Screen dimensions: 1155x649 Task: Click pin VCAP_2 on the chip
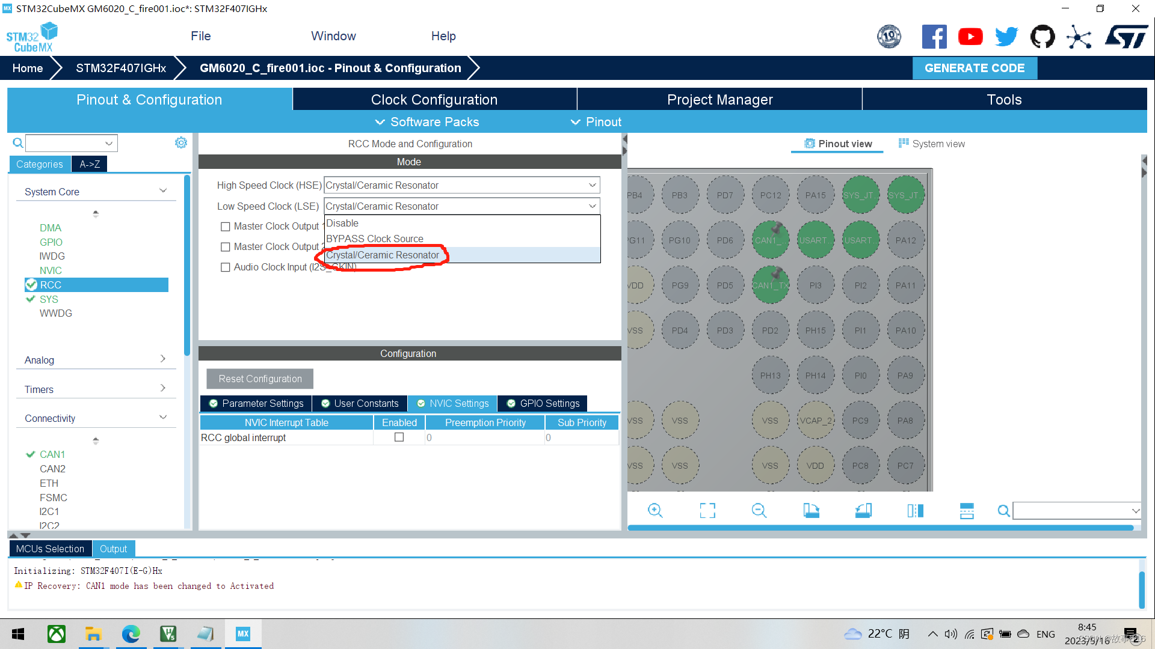click(x=815, y=420)
